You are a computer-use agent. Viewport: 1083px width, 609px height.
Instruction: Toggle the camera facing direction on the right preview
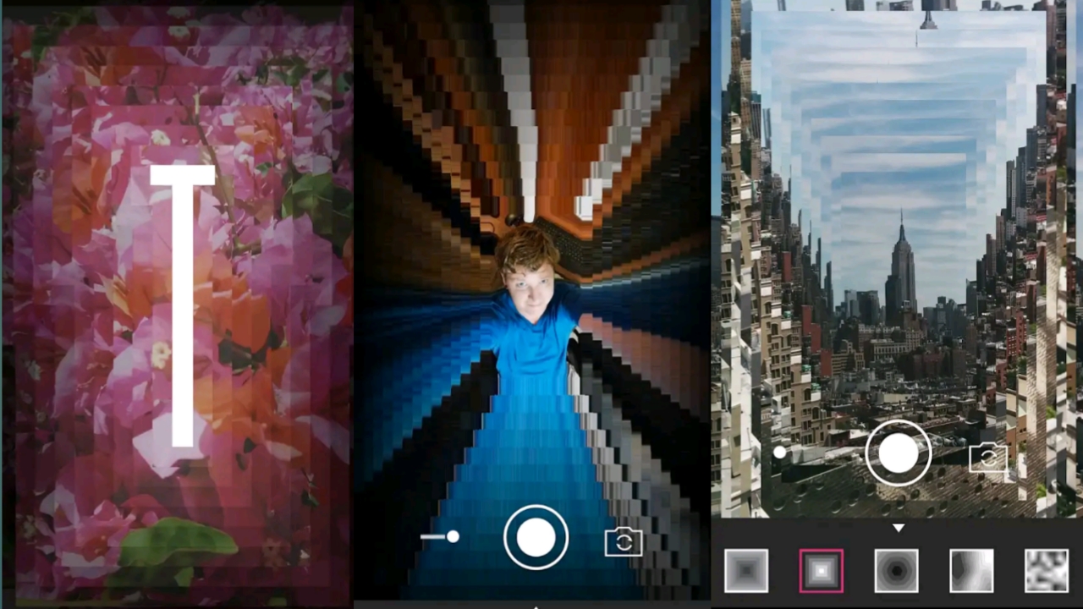[x=989, y=457]
